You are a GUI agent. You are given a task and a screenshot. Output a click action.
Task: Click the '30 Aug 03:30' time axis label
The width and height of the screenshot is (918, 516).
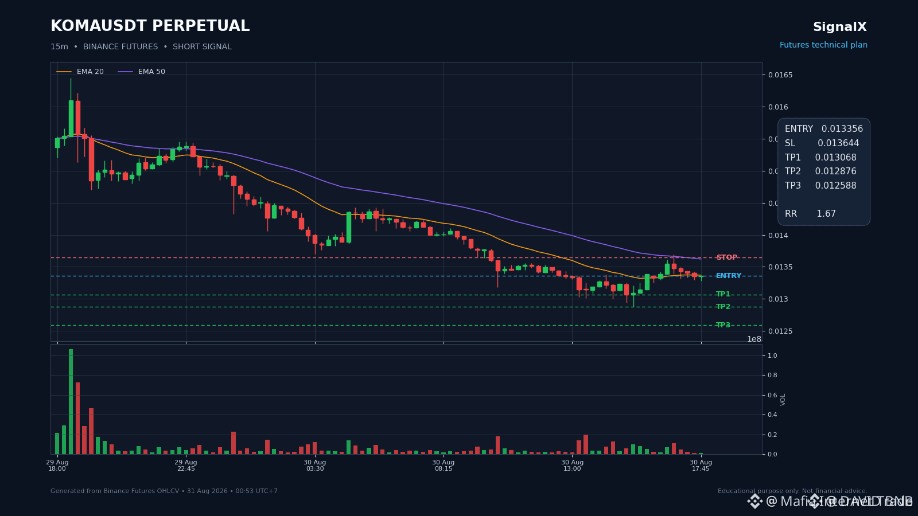point(315,466)
